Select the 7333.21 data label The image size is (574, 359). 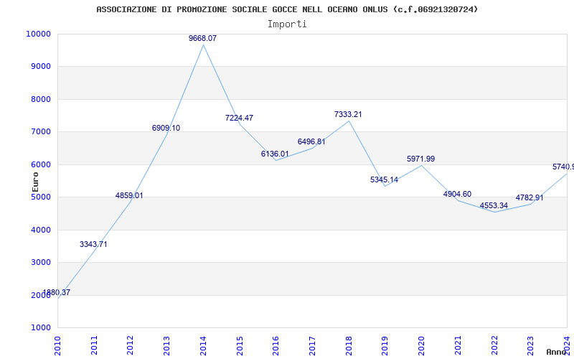[348, 114]
